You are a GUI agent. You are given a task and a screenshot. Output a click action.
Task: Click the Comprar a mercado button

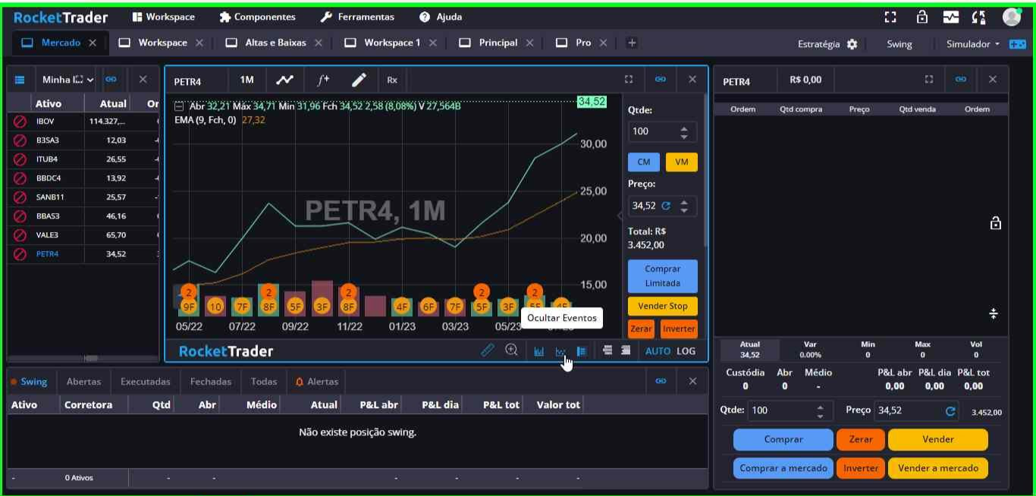[783, 468]
